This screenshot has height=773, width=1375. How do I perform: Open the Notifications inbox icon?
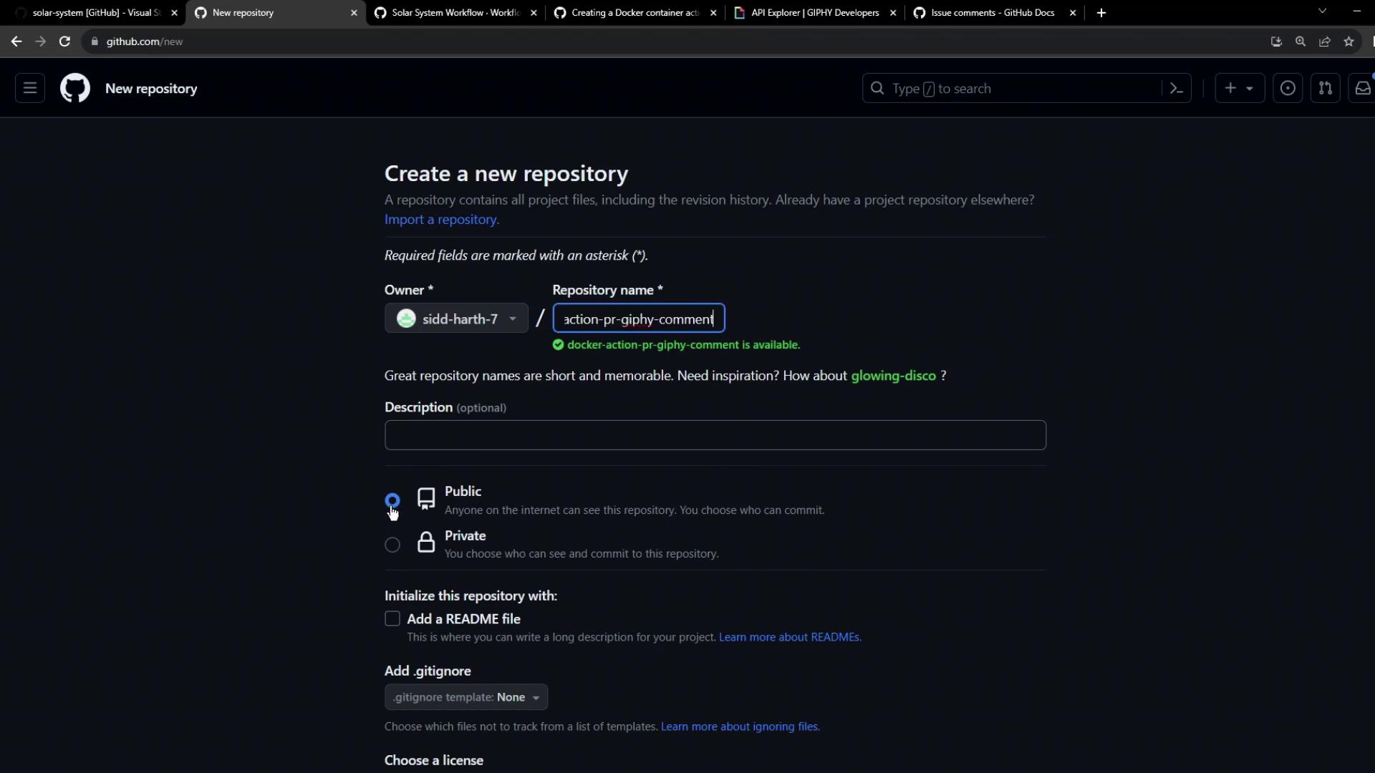[1362, 88]
